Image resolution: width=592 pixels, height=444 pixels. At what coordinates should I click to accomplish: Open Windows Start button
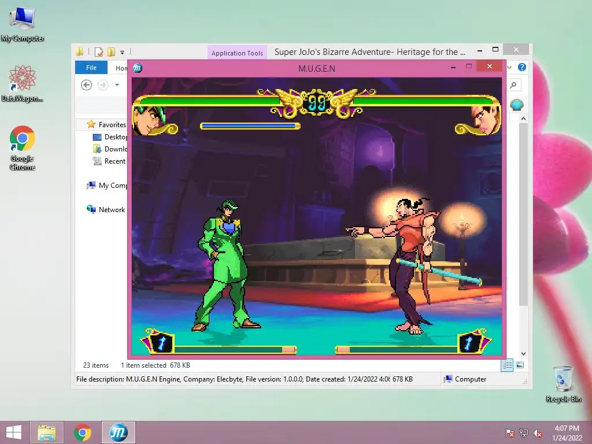tap(14, 432)
